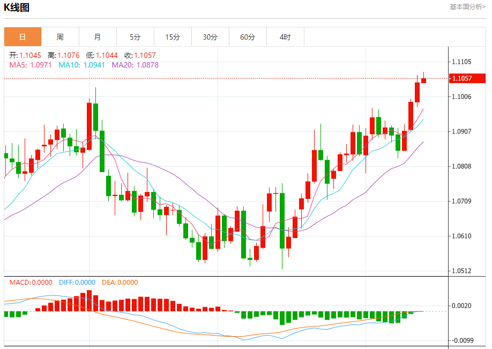This screenshot has width=492, height=349.
Task: Switch to the 月 monthly tab
Action: 98,37
